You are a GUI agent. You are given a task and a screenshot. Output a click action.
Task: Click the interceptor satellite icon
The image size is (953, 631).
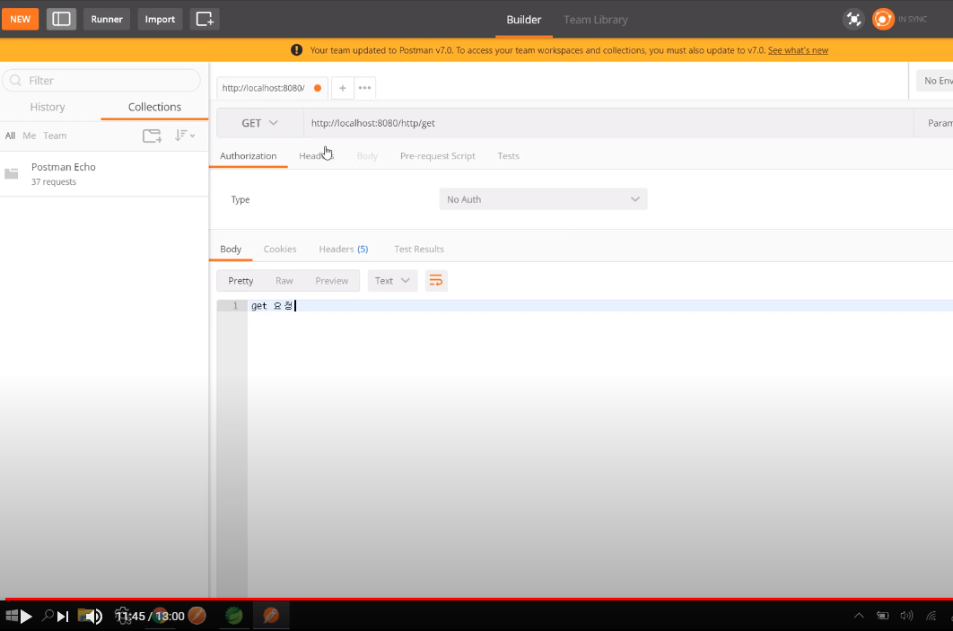[853, 20]
